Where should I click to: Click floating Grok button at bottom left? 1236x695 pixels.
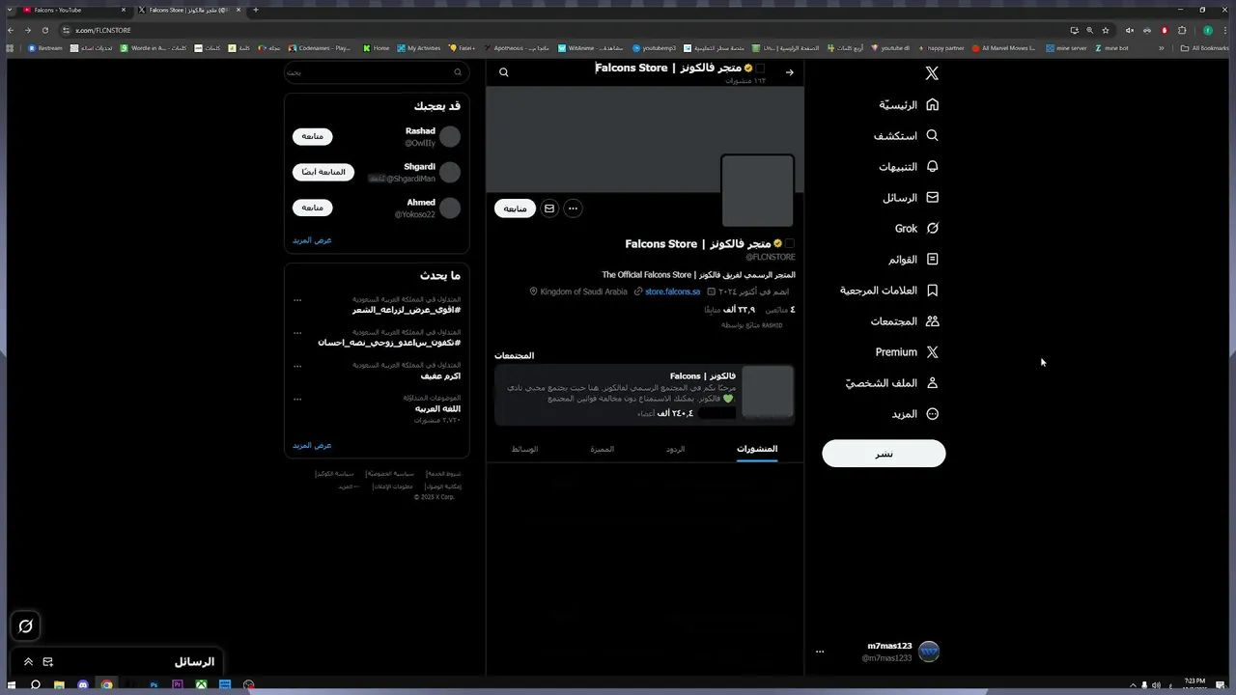click(x=26, y=625)
